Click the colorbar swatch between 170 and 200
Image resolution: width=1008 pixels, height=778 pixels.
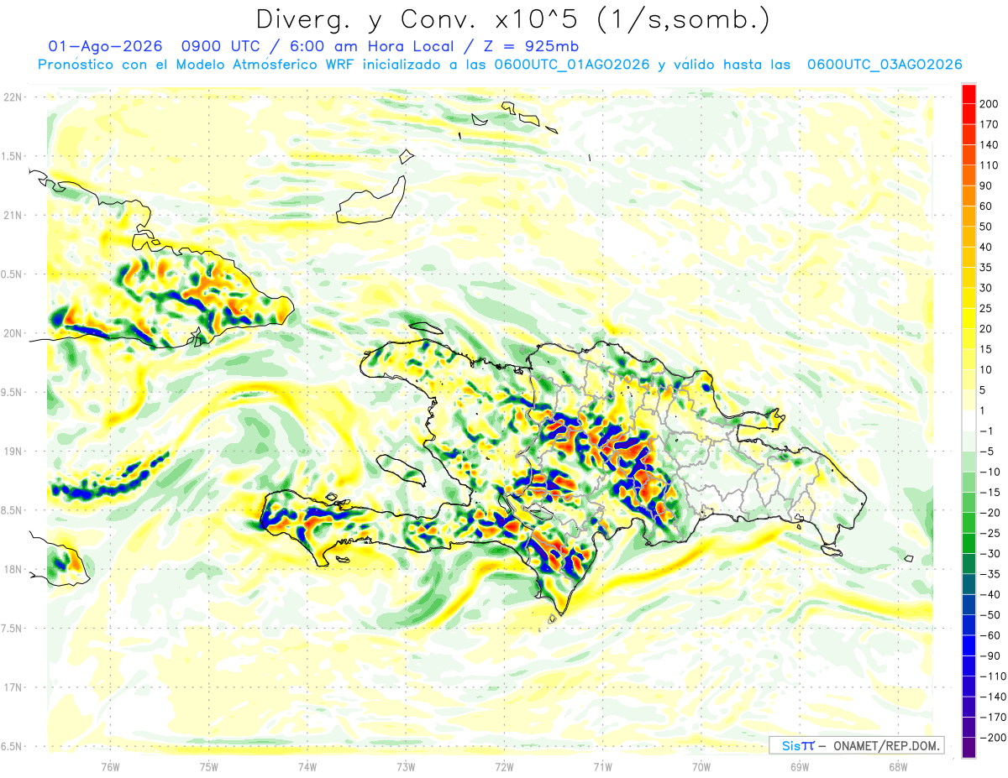pos(969,114)
